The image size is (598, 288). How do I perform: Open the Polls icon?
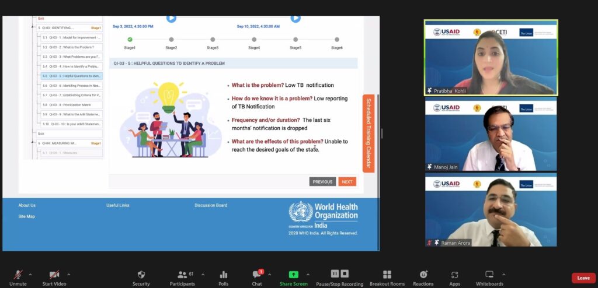[224, 274]
